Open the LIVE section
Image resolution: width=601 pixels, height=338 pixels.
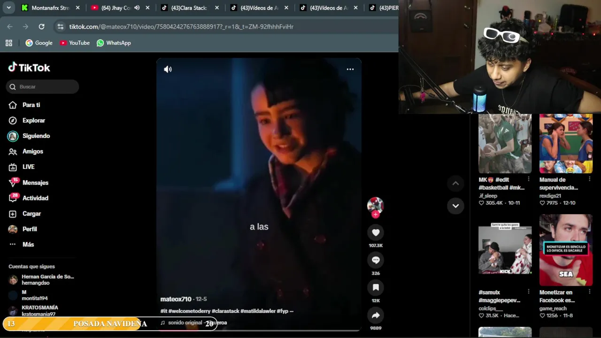(22, 167)
